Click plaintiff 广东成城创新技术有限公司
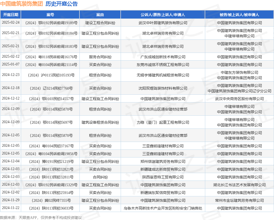This screenshot has height=220, width=274. (x=163, y=57)
